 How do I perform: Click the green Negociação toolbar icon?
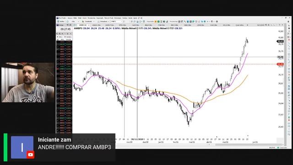pyautogui.click(x=158, y=22)
